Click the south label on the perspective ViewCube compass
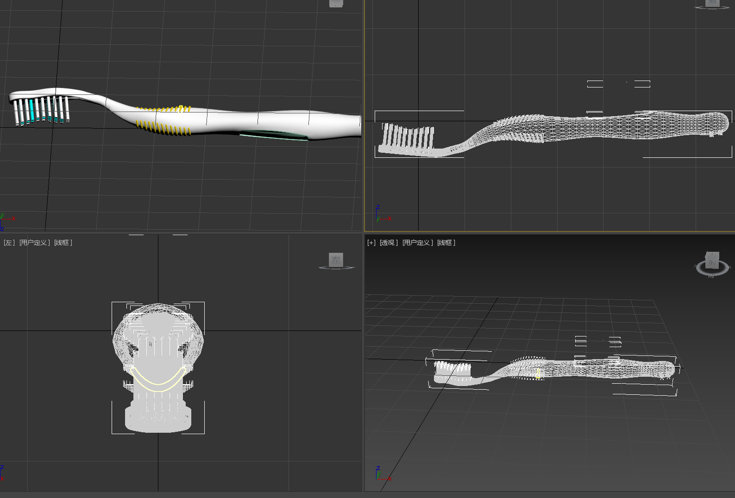The height and width of the screenshot is (498, 735). (x=711, y=276)
